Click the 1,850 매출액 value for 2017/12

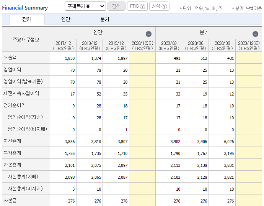70,58
